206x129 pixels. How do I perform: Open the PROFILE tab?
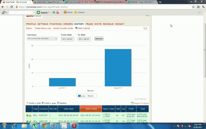point(31,24)
